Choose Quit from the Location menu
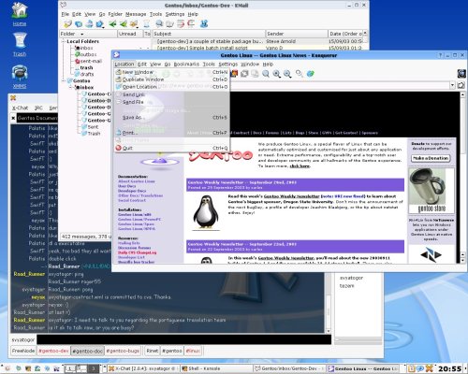 point(172,148)
